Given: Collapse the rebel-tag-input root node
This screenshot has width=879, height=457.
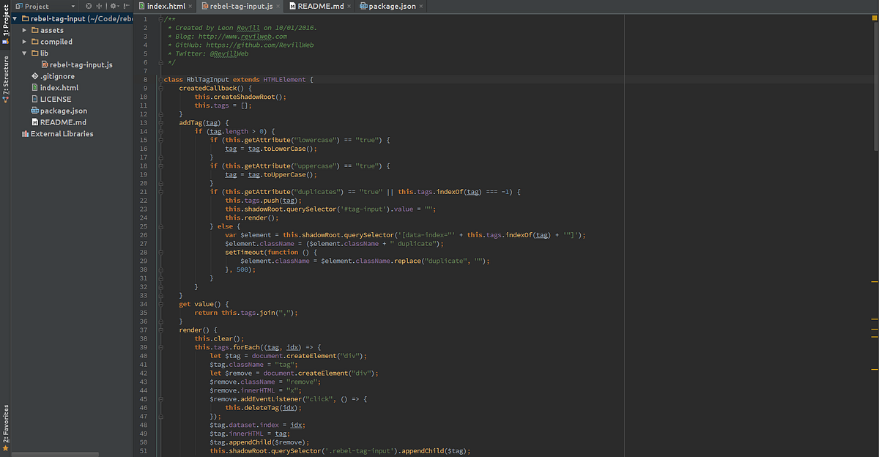Looking at the screenshot, I should point(15,18).
